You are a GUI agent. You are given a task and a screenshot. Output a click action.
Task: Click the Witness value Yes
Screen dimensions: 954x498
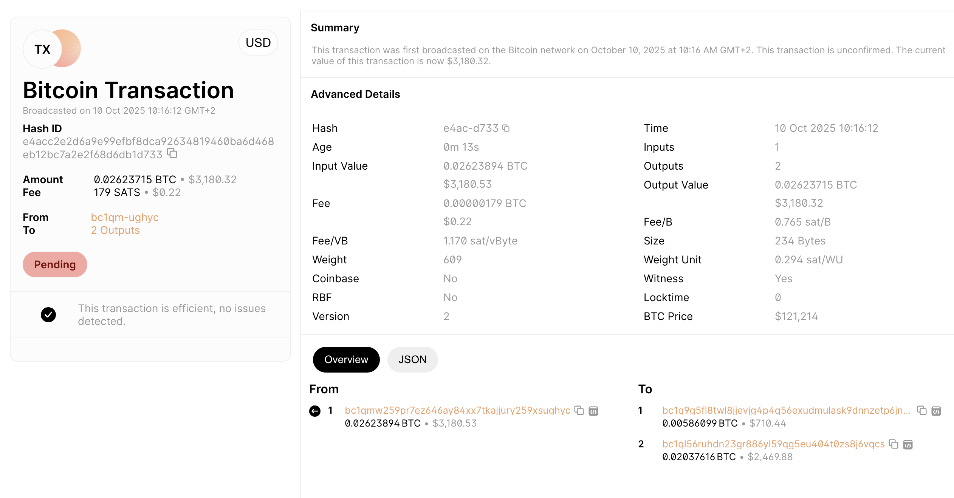784,278
